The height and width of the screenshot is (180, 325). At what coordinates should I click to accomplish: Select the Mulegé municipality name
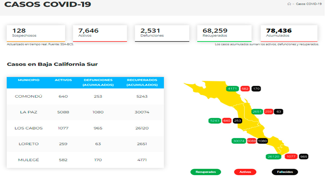tap(29, 160)
